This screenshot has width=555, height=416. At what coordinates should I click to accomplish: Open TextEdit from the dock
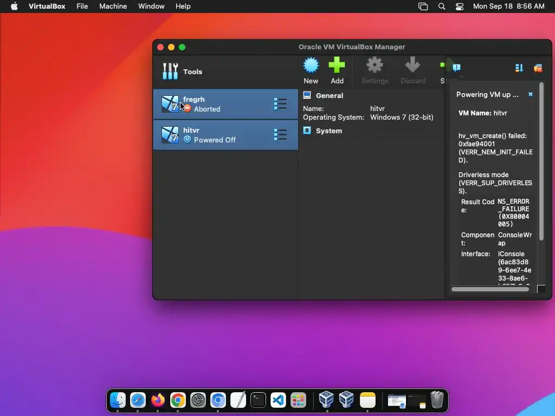click(238, 400)
